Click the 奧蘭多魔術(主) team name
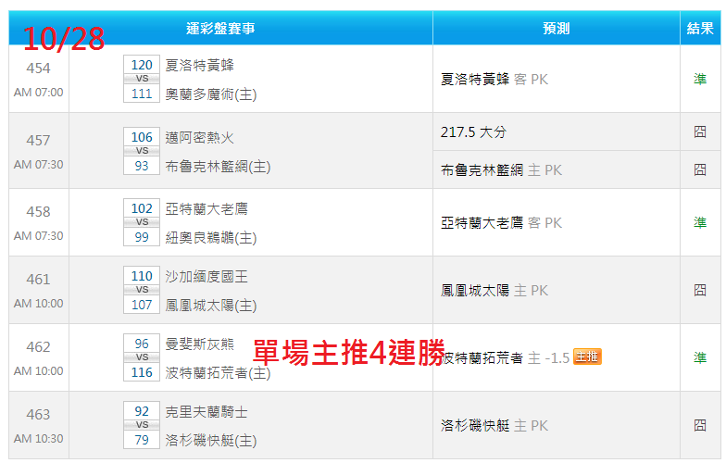Screen dimensions: 726x463 pos(211,94)
